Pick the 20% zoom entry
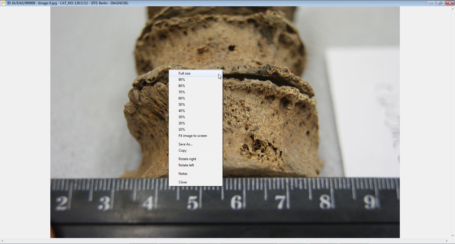This screenshot has height=244, width=455. click(x=182, y=123)
